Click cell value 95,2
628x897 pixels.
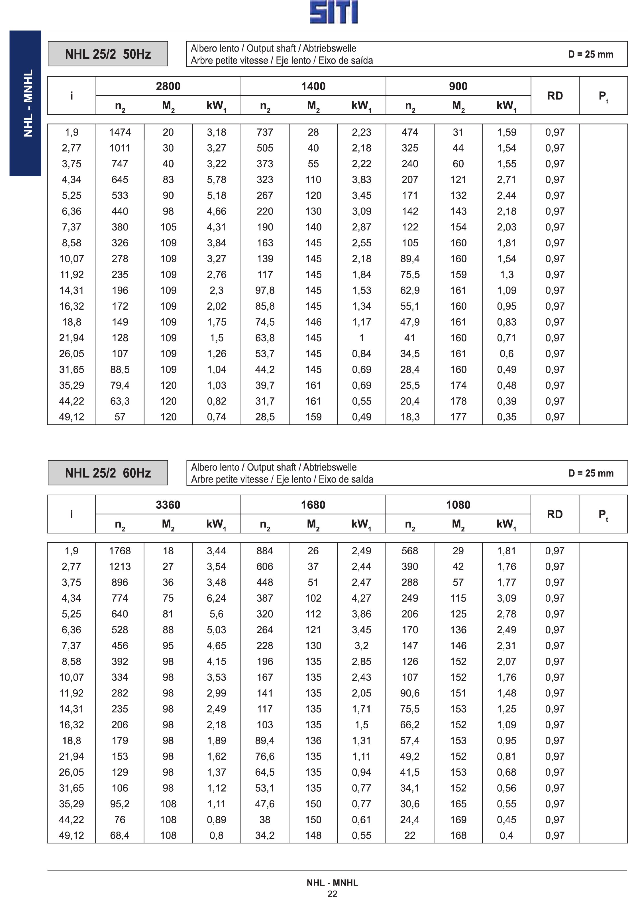point(120,804)
